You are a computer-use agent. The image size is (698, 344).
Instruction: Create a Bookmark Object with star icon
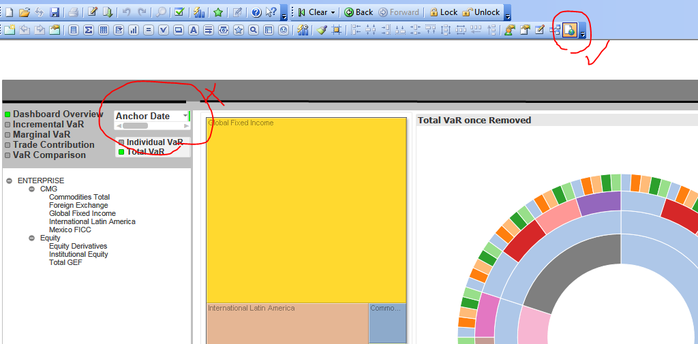click(239, 30)
